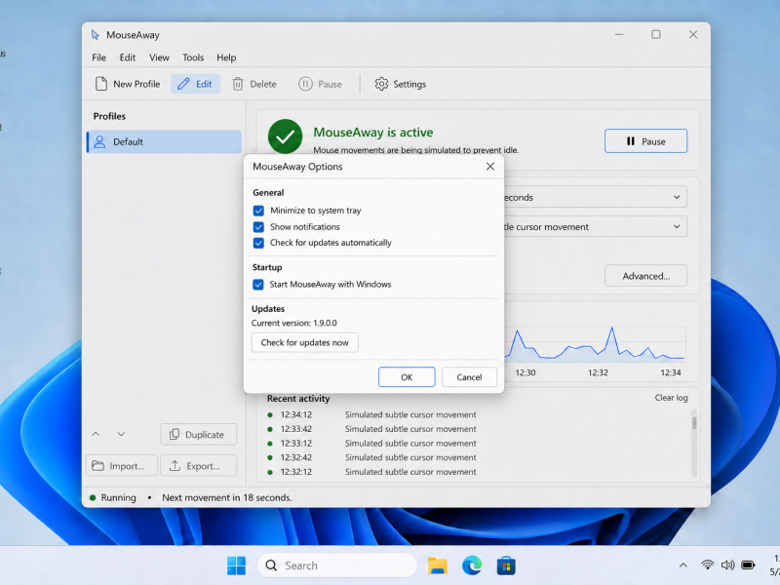Image resolution: width=780 pixels, height=585 pixels.
Task: Click the volume speaker tray icon
Action: pyautogui.click(x=727, y=565)
